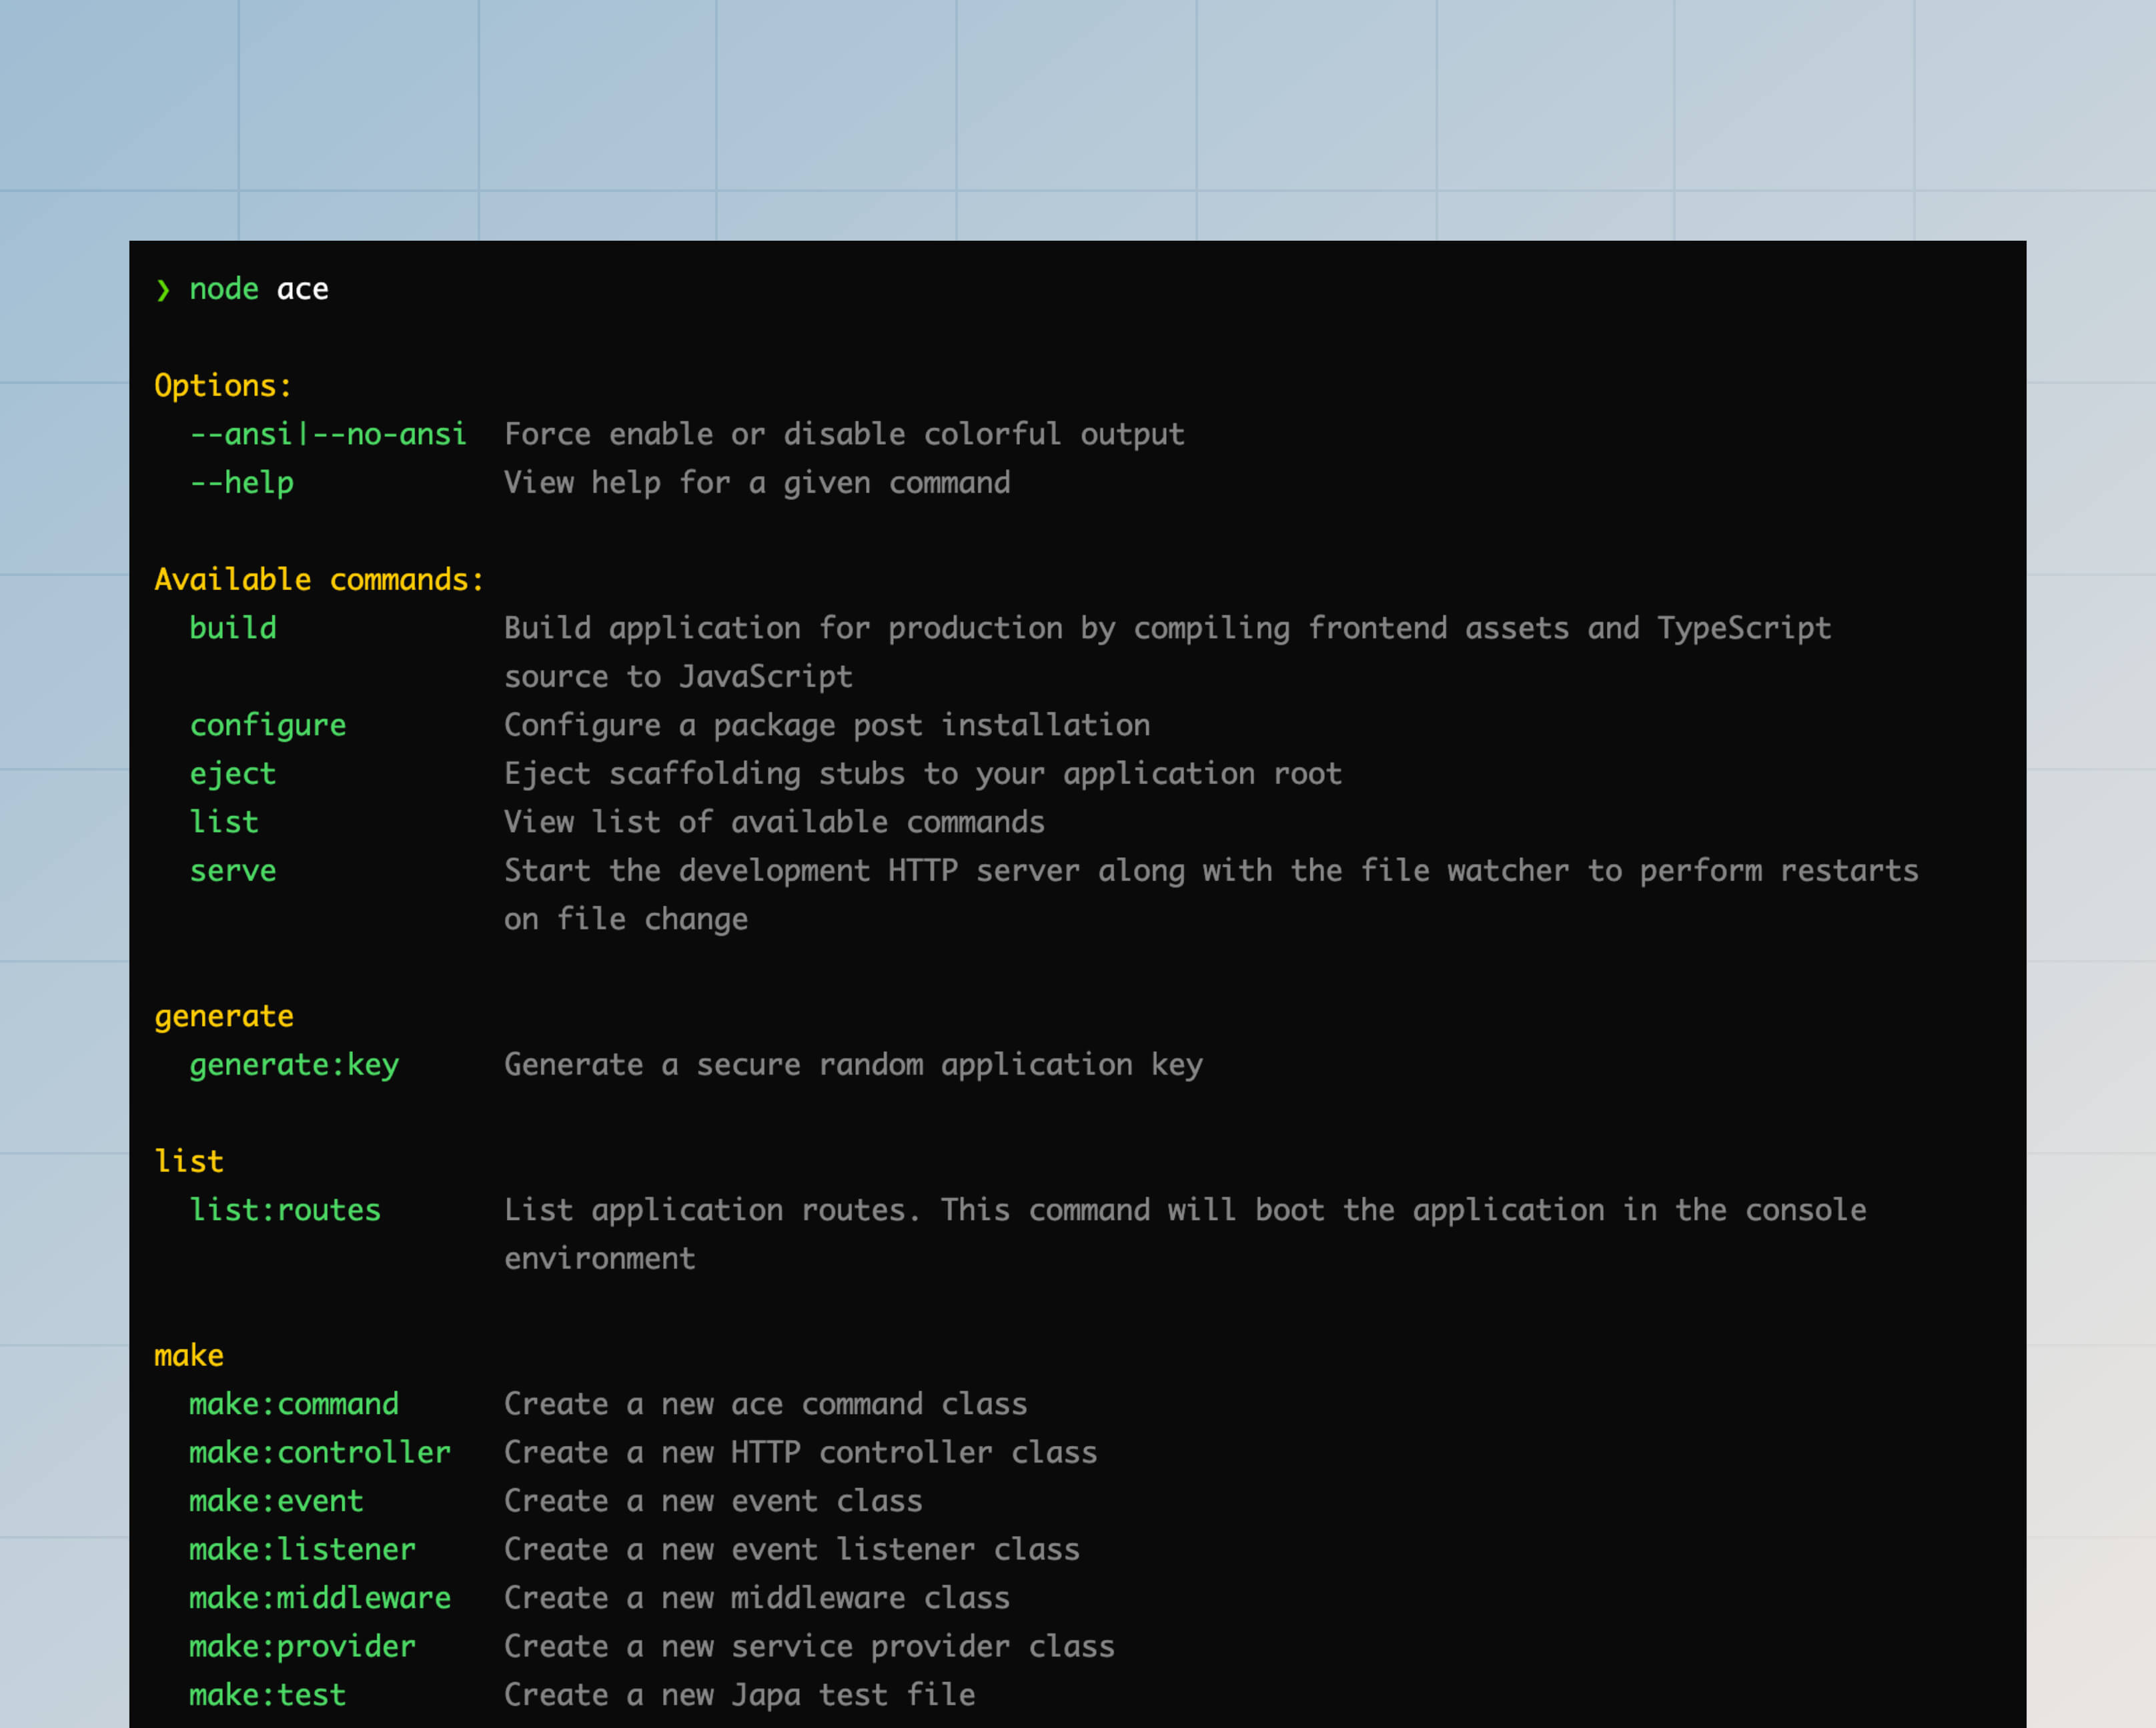This screenshot has height=1728, width=2156.
Task: Click the 'list:routes' command
Action: coord(285,1209)
